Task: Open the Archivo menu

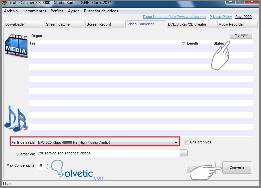Action: pyautogui.click(x=11, y=11)
